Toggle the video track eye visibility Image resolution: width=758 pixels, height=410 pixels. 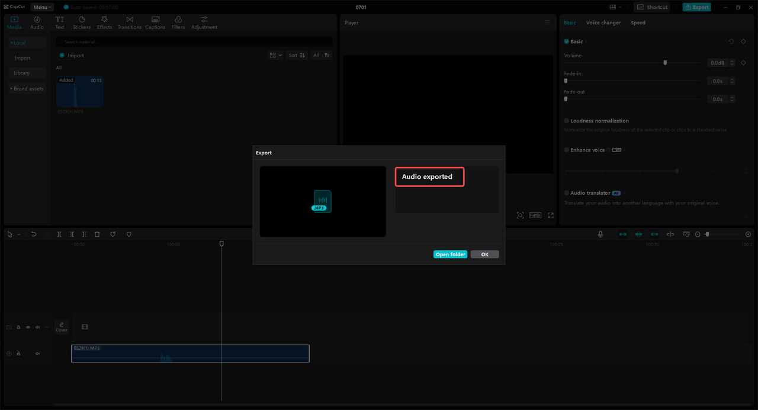[x=28, y=327]
